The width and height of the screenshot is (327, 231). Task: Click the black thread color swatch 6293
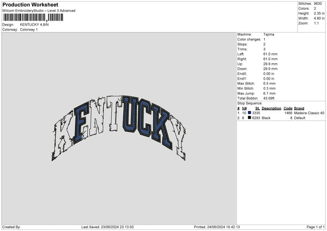point(250,118)
